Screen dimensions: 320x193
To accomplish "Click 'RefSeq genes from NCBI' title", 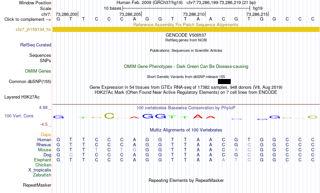I will pos(186,40).
